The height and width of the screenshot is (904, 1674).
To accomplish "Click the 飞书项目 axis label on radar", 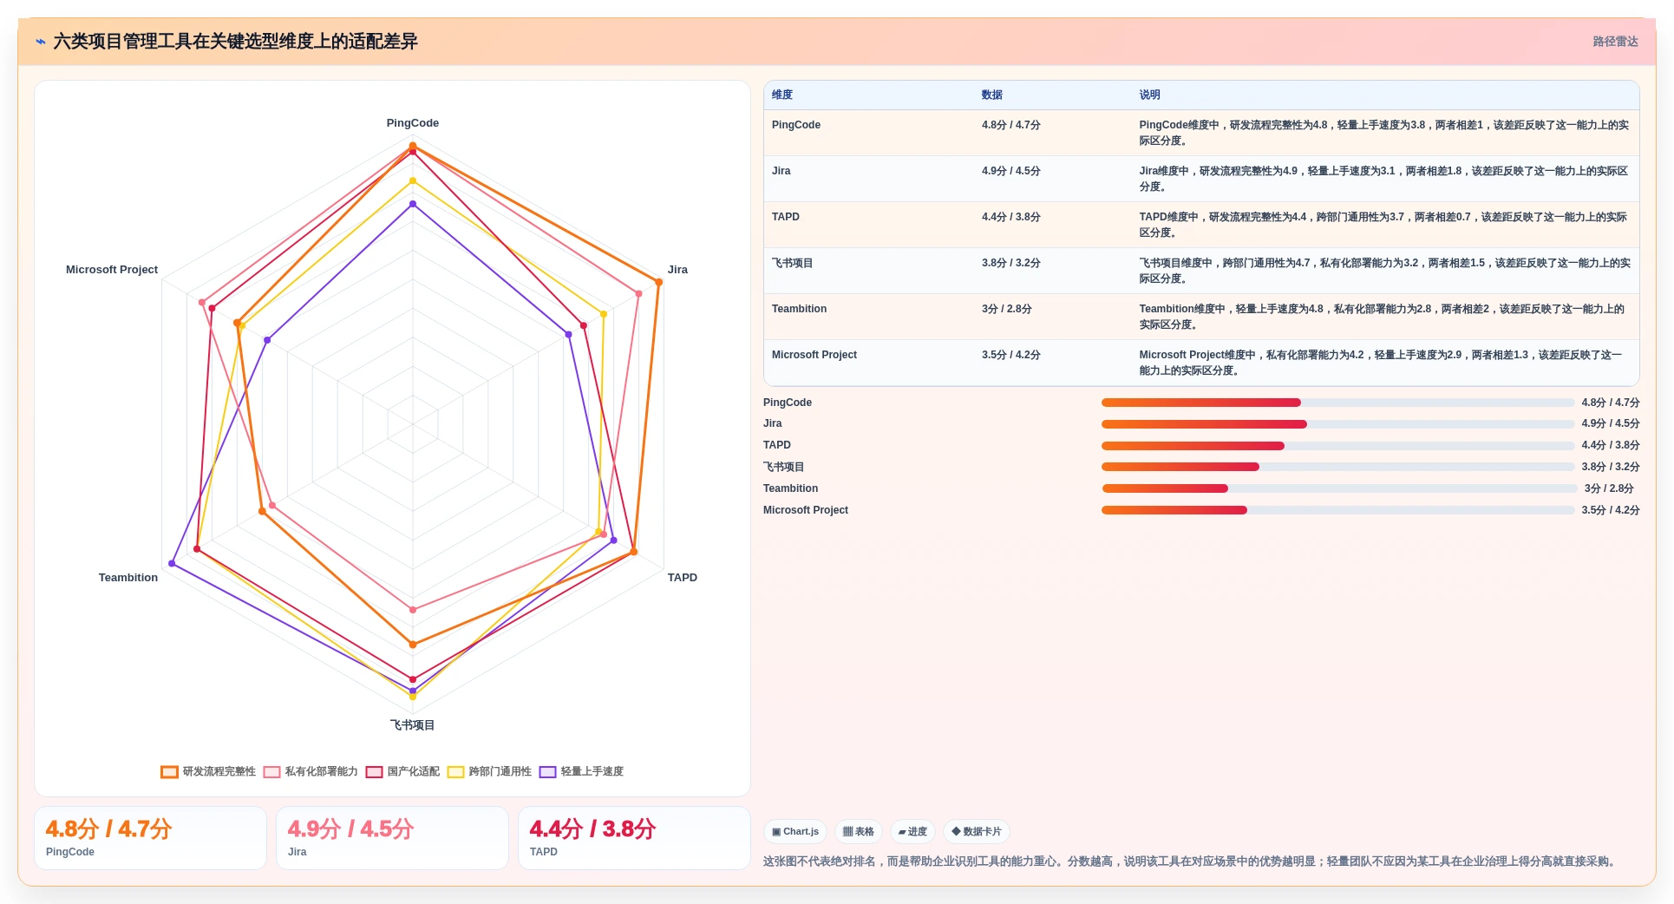I will pyautogui.click(x=413, y=725).
